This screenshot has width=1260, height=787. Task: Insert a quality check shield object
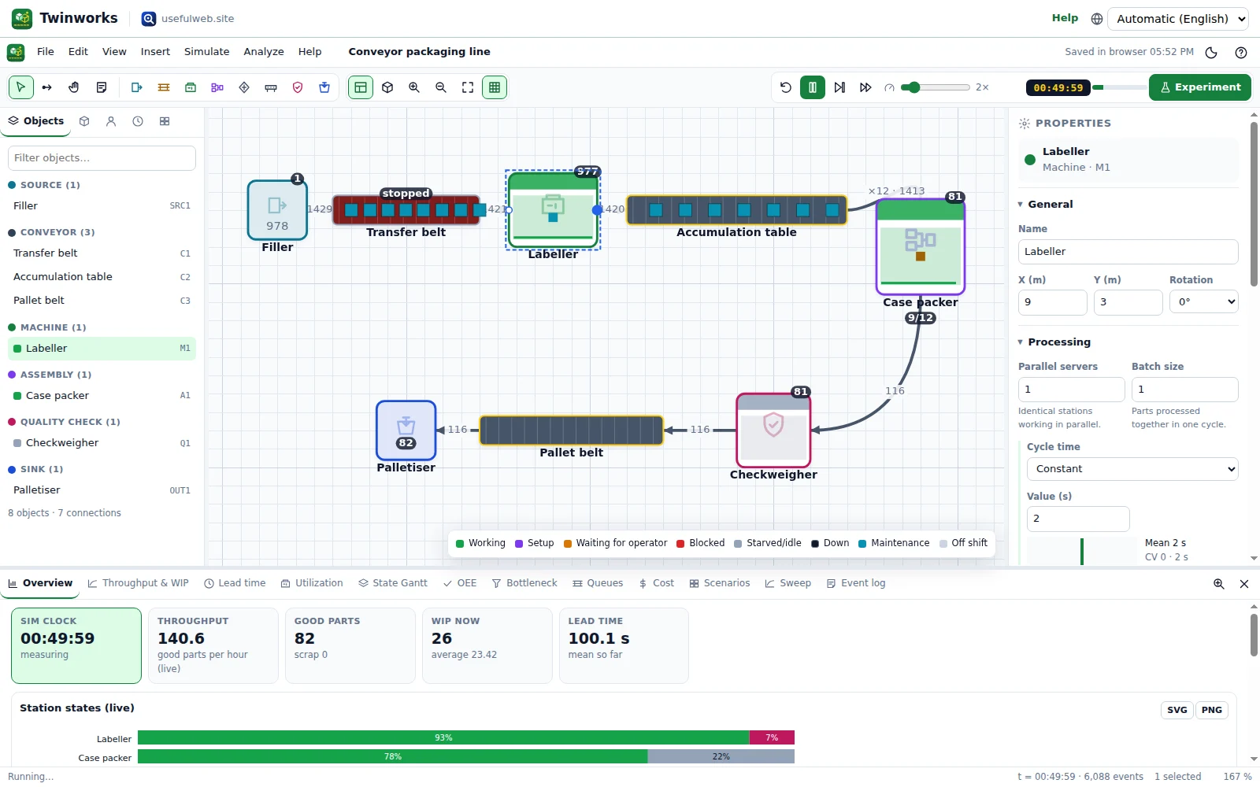[x=298, y=87]
